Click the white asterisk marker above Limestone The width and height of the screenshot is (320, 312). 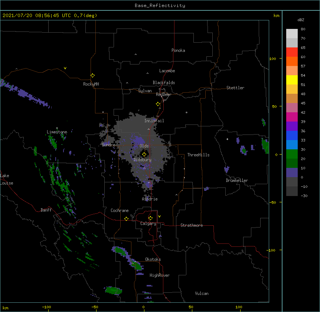[x=57, y=128]
